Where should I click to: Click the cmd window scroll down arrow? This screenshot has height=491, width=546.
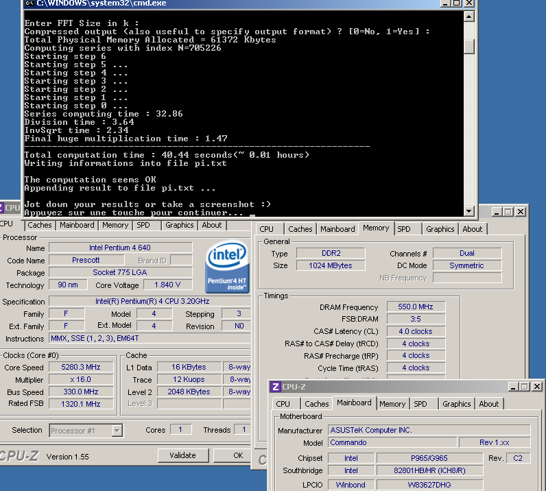(x=469, y=211)
